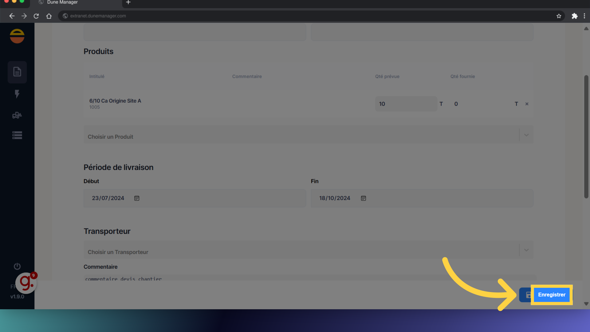Expand the Choisir un Transporteur dropdown
590x332 pixels.
pyautogui.click(x=526, y=250)
